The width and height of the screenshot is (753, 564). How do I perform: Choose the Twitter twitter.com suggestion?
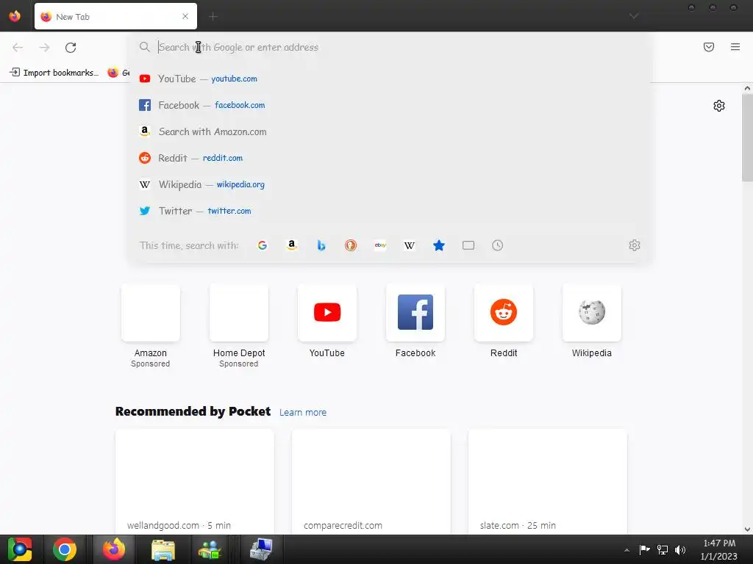[390, 211]
